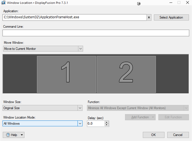
Task: Click the Select Application button
Action: point(171,17)
